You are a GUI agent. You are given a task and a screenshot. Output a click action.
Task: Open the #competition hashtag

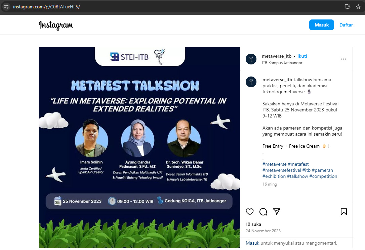pyautogui.click(x=323, y=177)
